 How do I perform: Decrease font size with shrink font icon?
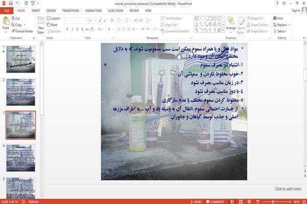pyautogui.click(x=105, y=20)
